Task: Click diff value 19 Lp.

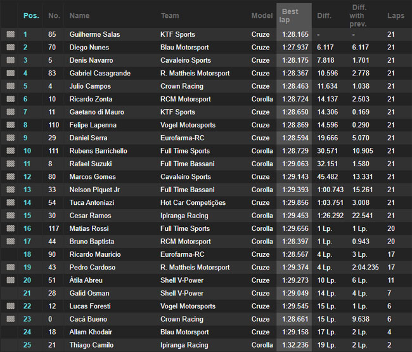Action: coord(326,345)
